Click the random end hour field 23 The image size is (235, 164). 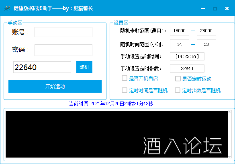206,44
